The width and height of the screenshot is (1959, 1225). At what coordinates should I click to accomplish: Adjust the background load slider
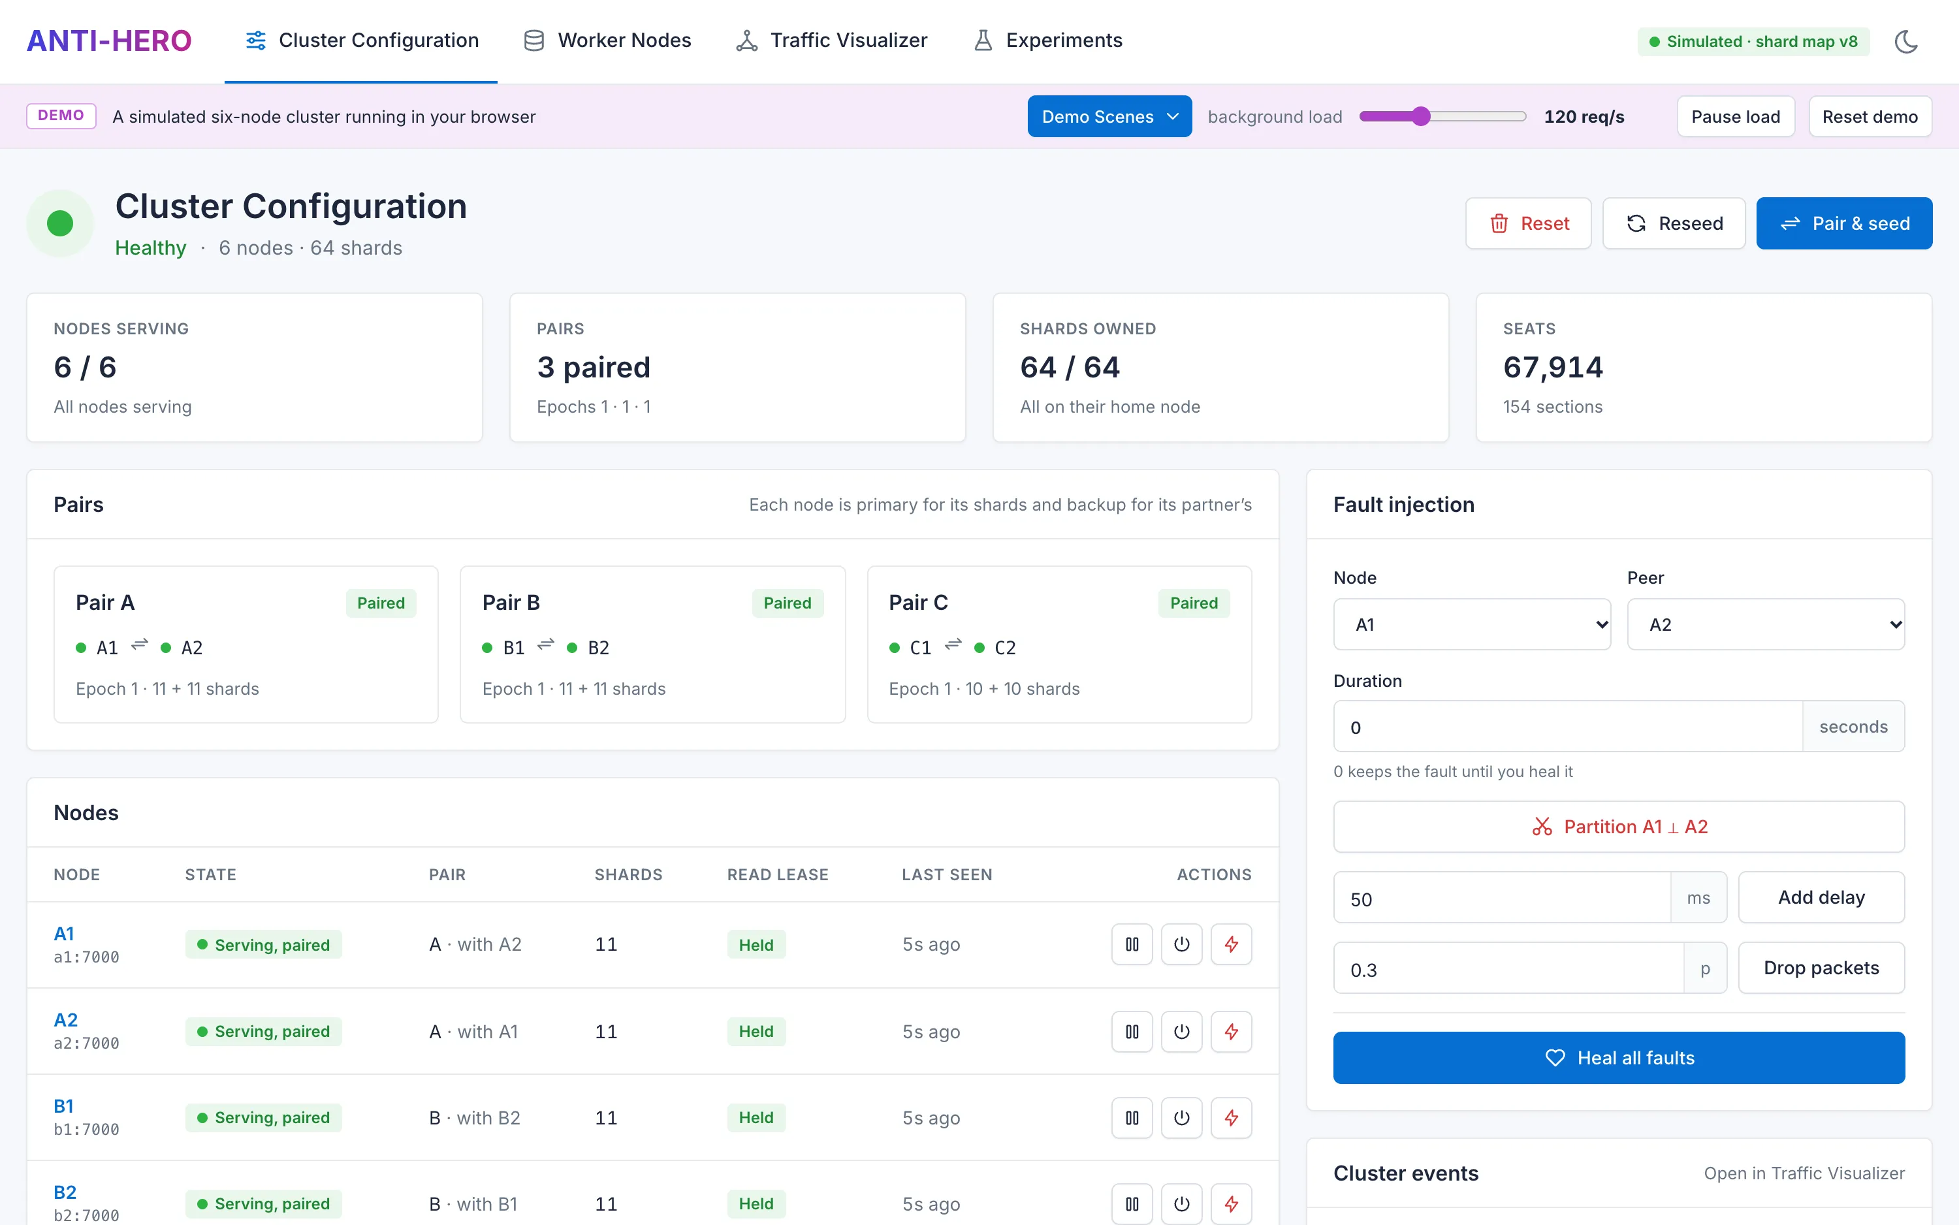coord(1442,116)
